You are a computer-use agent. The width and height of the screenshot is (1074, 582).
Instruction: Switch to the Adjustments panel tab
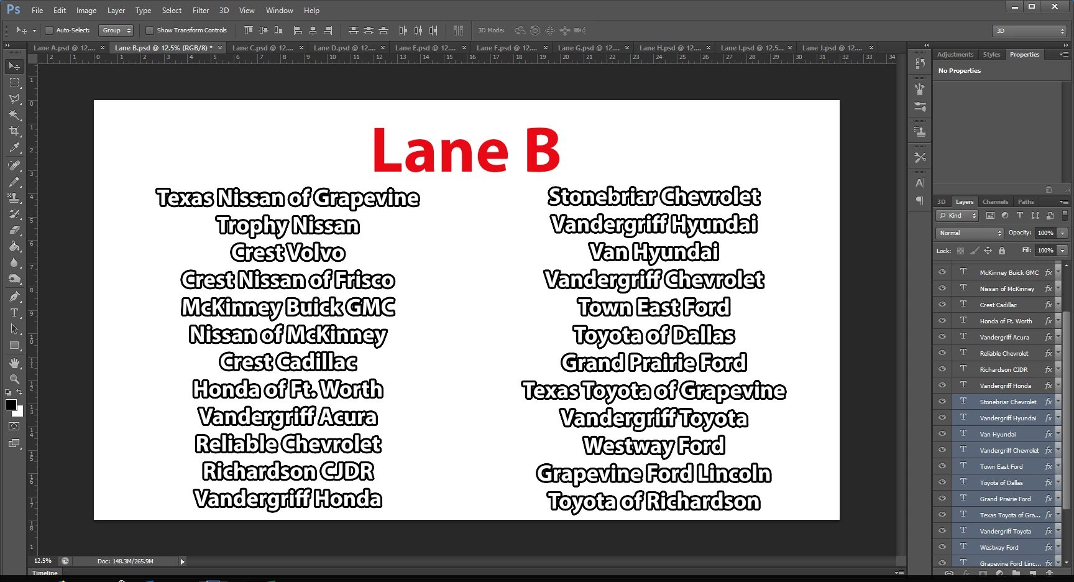pyautogui.click(x=955, y=55)
